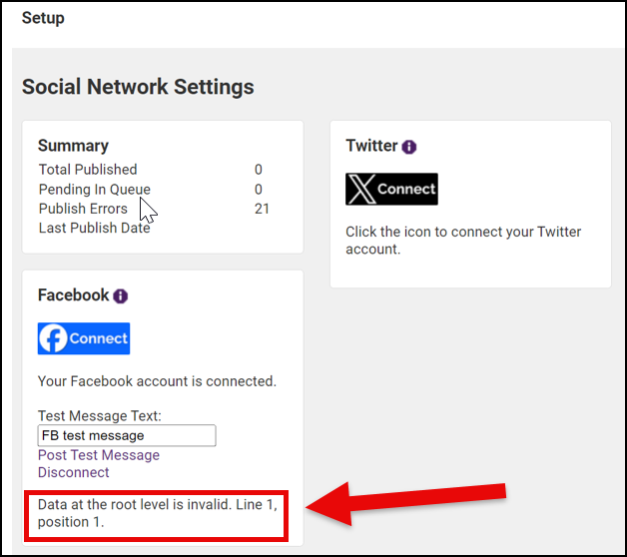Screen dimensions: 627x557
Task: Open the Setup section header
Action: [43, 18]
